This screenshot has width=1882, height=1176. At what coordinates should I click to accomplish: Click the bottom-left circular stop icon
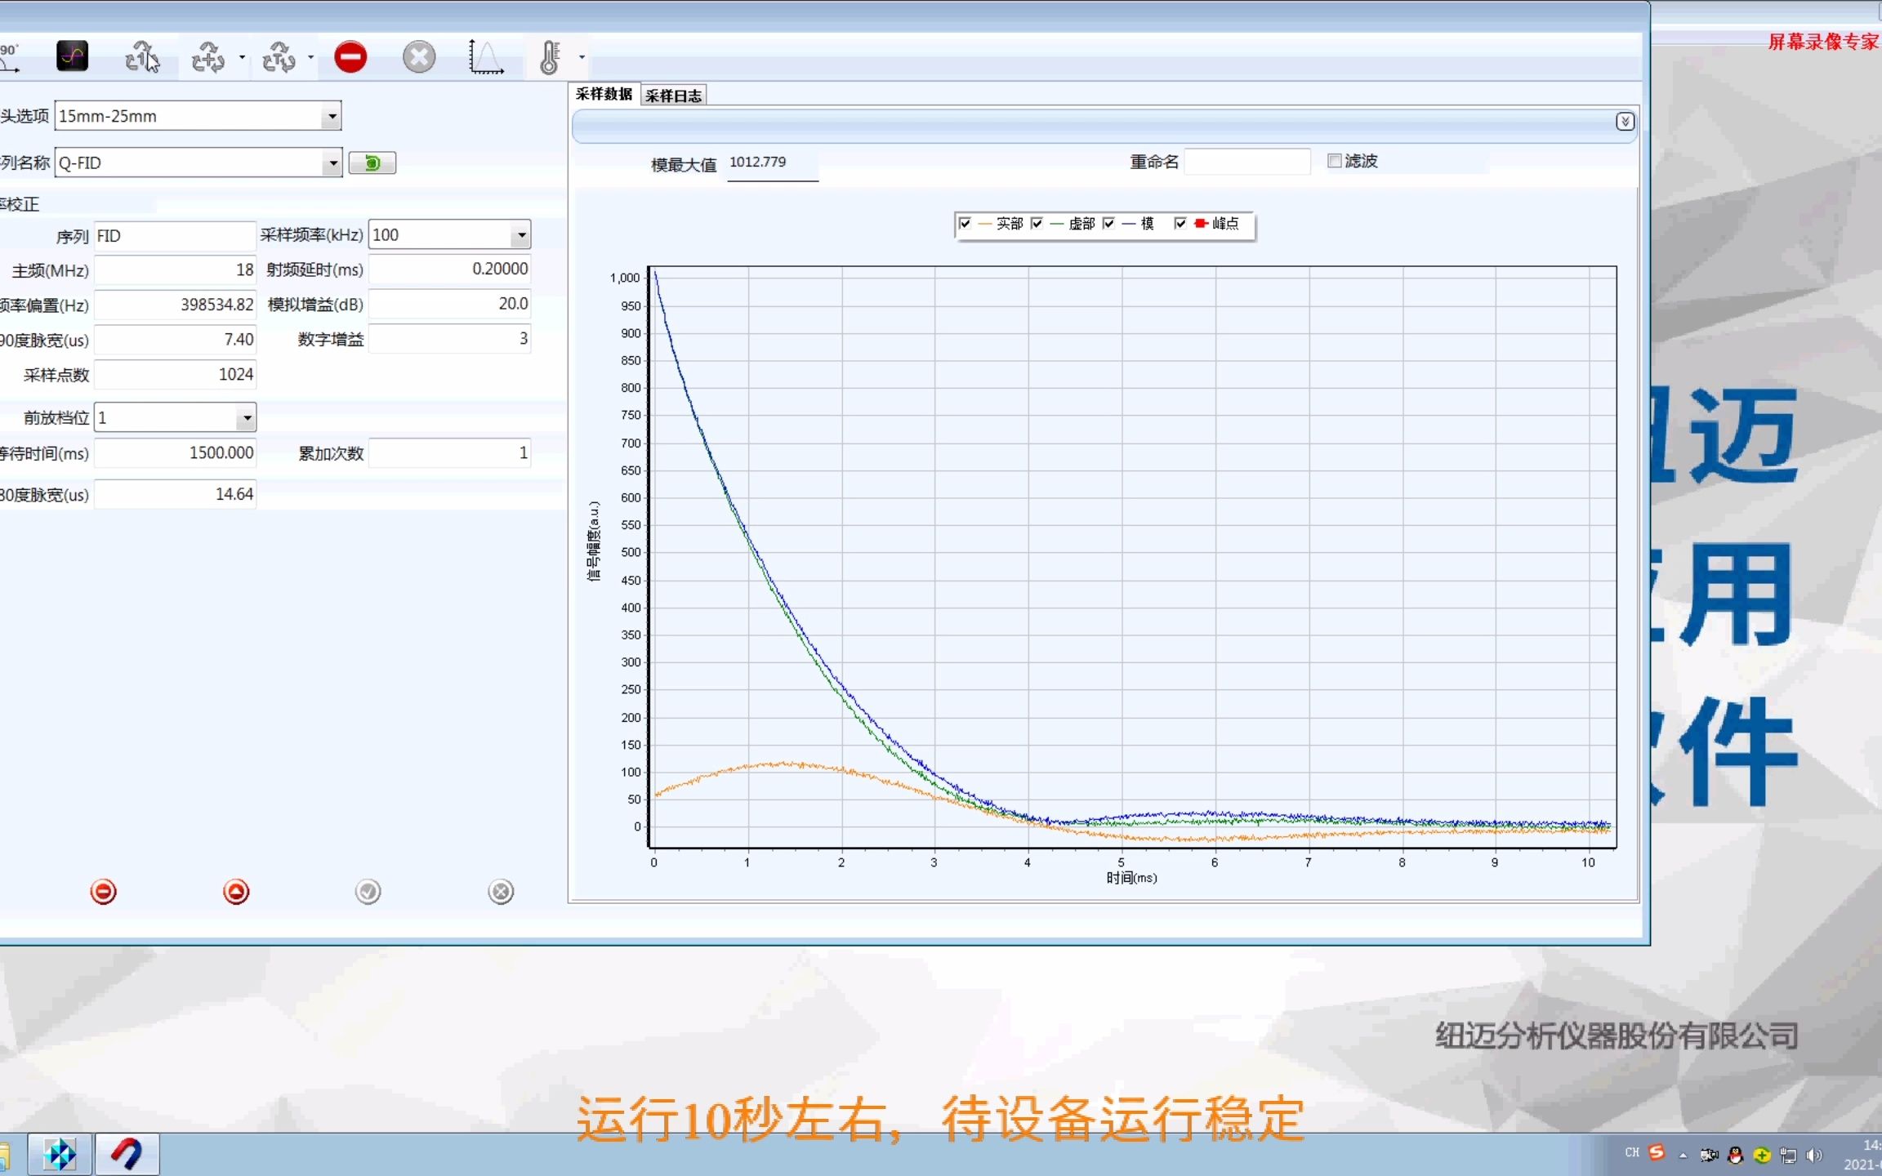point(103,892)
